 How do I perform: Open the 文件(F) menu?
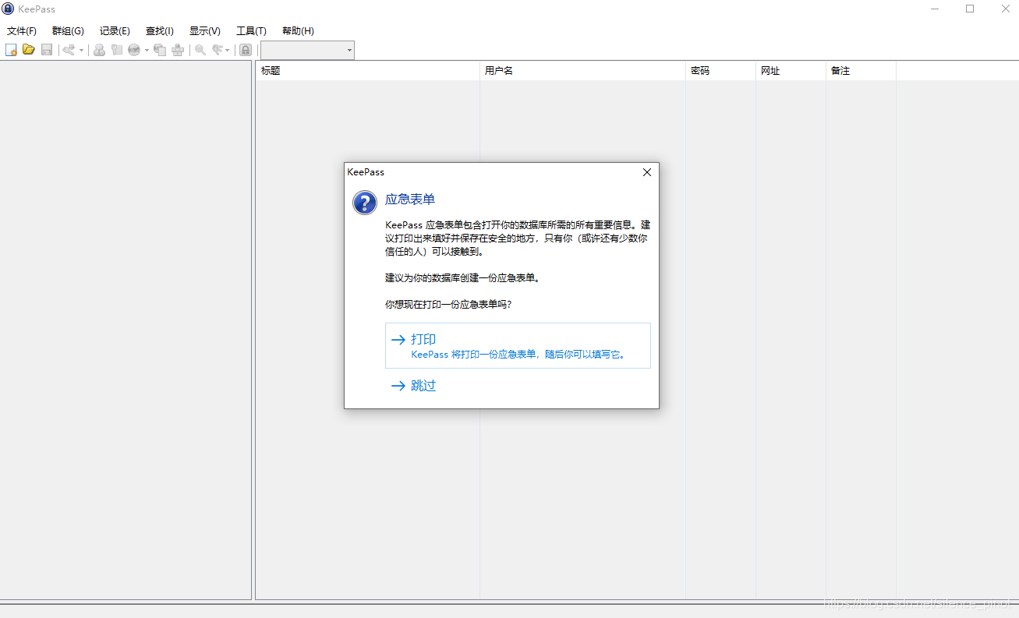point(22,31)
